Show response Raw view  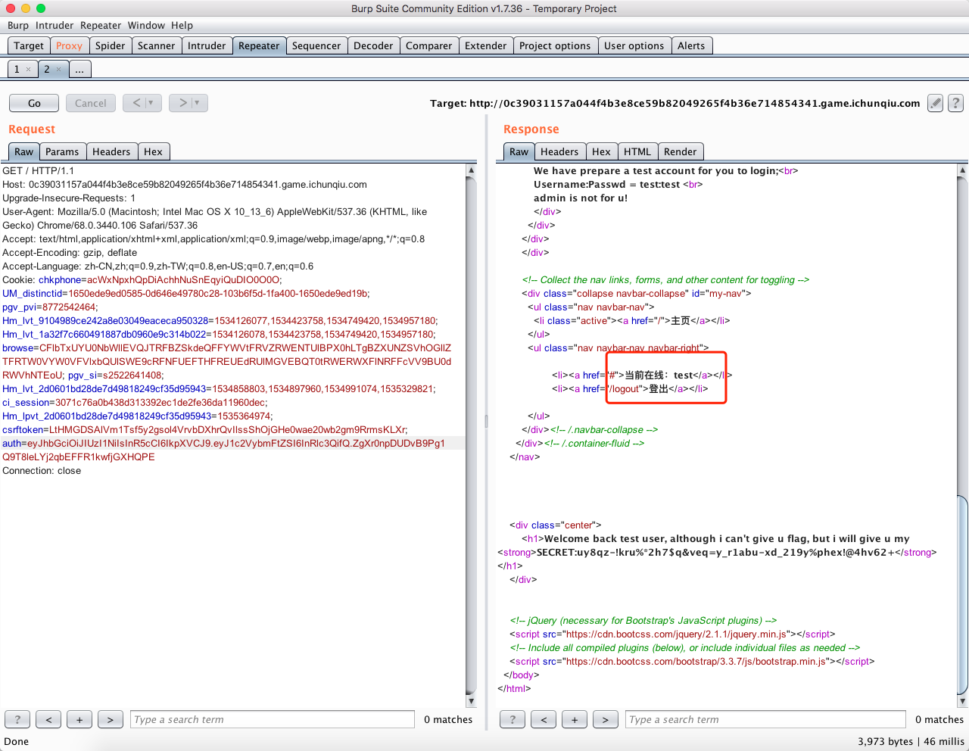pyautogui.click(x=519, y=151)
